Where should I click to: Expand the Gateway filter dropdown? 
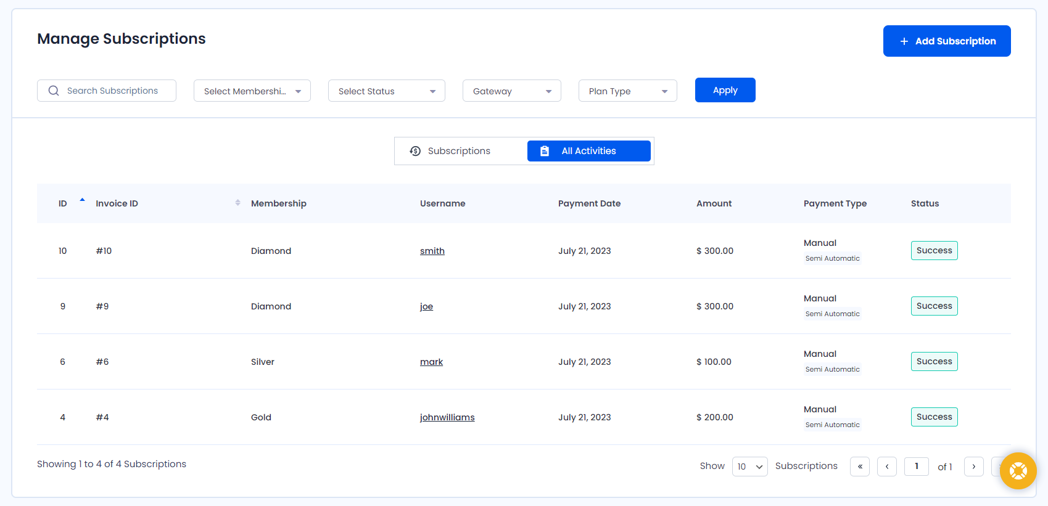point(512,91)
